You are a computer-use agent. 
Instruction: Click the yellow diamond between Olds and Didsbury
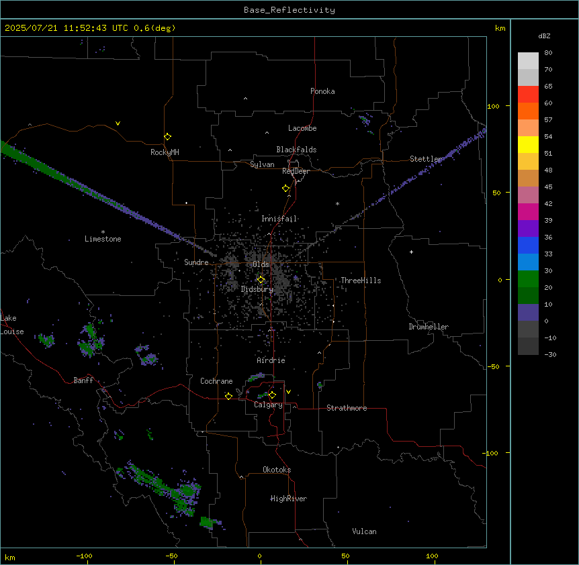tap(261, 280)
